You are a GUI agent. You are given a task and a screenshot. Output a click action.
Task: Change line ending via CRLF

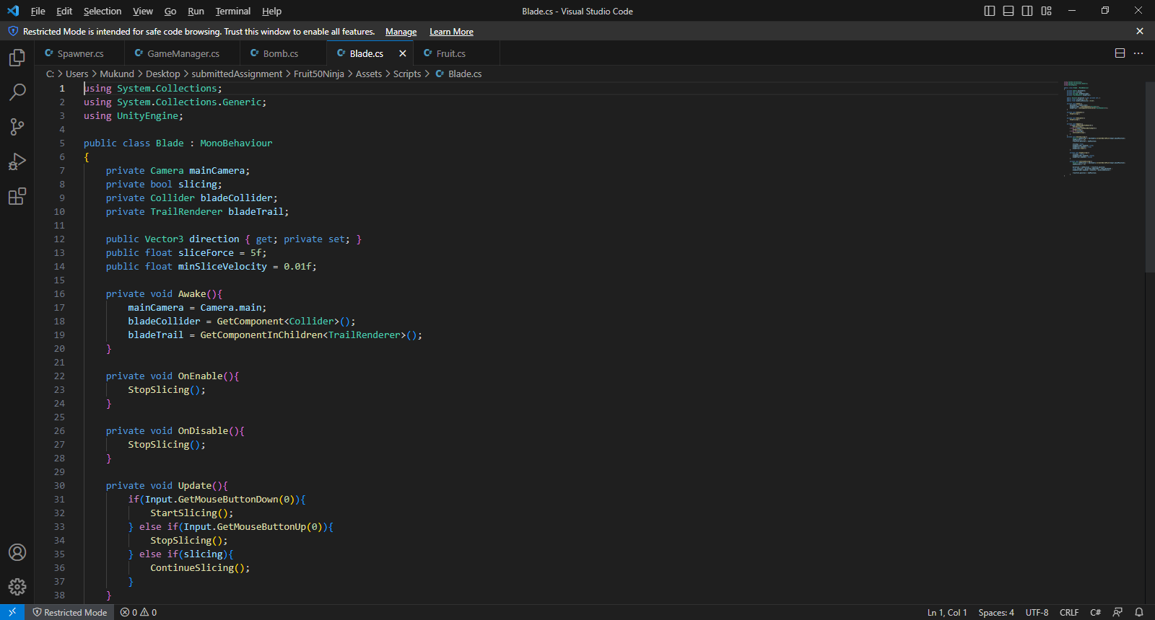click(1069, 612)
